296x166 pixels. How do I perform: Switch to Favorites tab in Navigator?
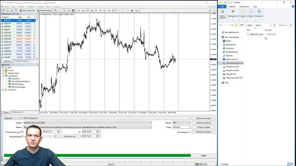pos(17,112)
